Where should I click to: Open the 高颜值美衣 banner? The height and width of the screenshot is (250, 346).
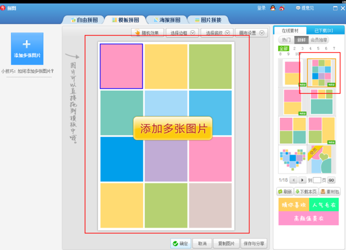(309, 218)
